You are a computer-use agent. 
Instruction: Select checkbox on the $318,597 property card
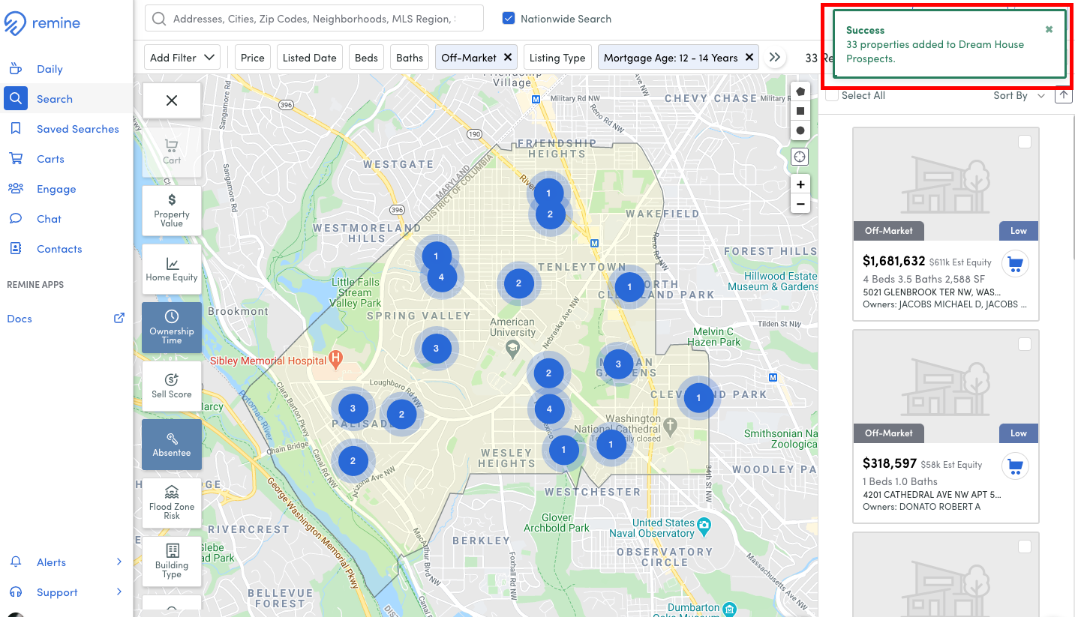tap(1025, 344)
